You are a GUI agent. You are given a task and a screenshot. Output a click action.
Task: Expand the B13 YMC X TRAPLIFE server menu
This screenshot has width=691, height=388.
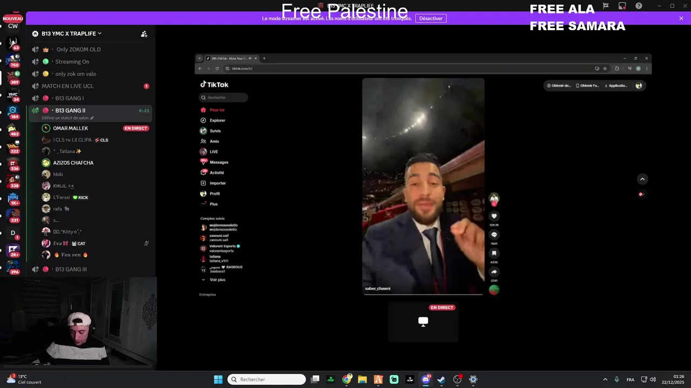(72, 33)
